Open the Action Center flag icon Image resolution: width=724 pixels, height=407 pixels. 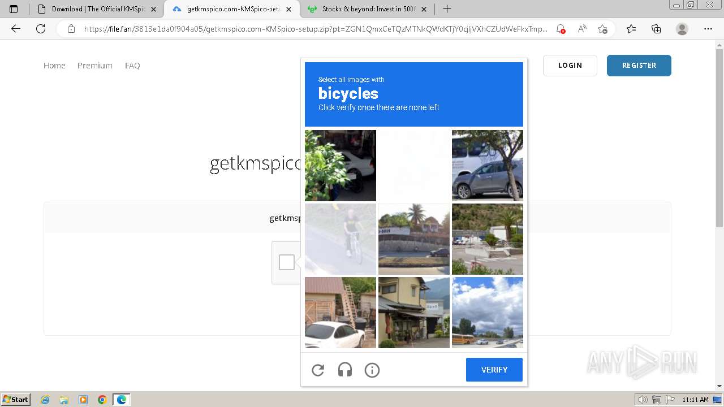(x=670, y=400)
